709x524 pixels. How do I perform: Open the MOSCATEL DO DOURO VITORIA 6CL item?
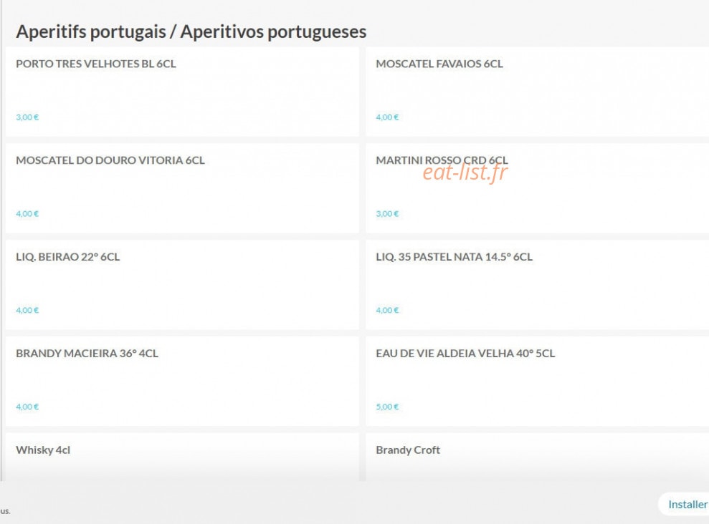182,188
